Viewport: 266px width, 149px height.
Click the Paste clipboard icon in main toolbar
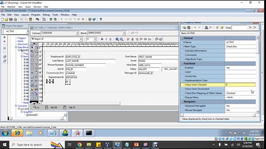[x=30, y=19]
